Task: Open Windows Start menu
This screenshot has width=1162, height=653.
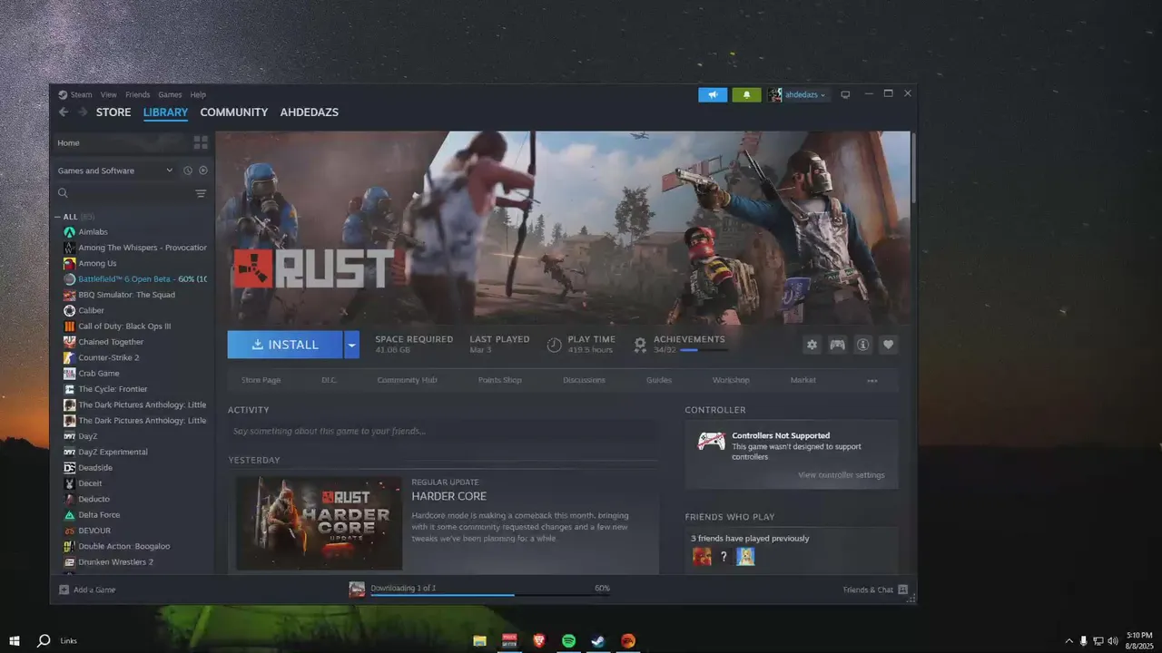Action: (14, 640)
